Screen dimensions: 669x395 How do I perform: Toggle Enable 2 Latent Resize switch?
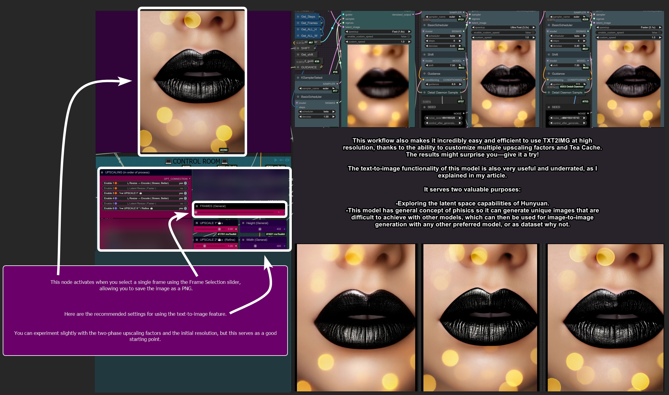coord(185,188)
